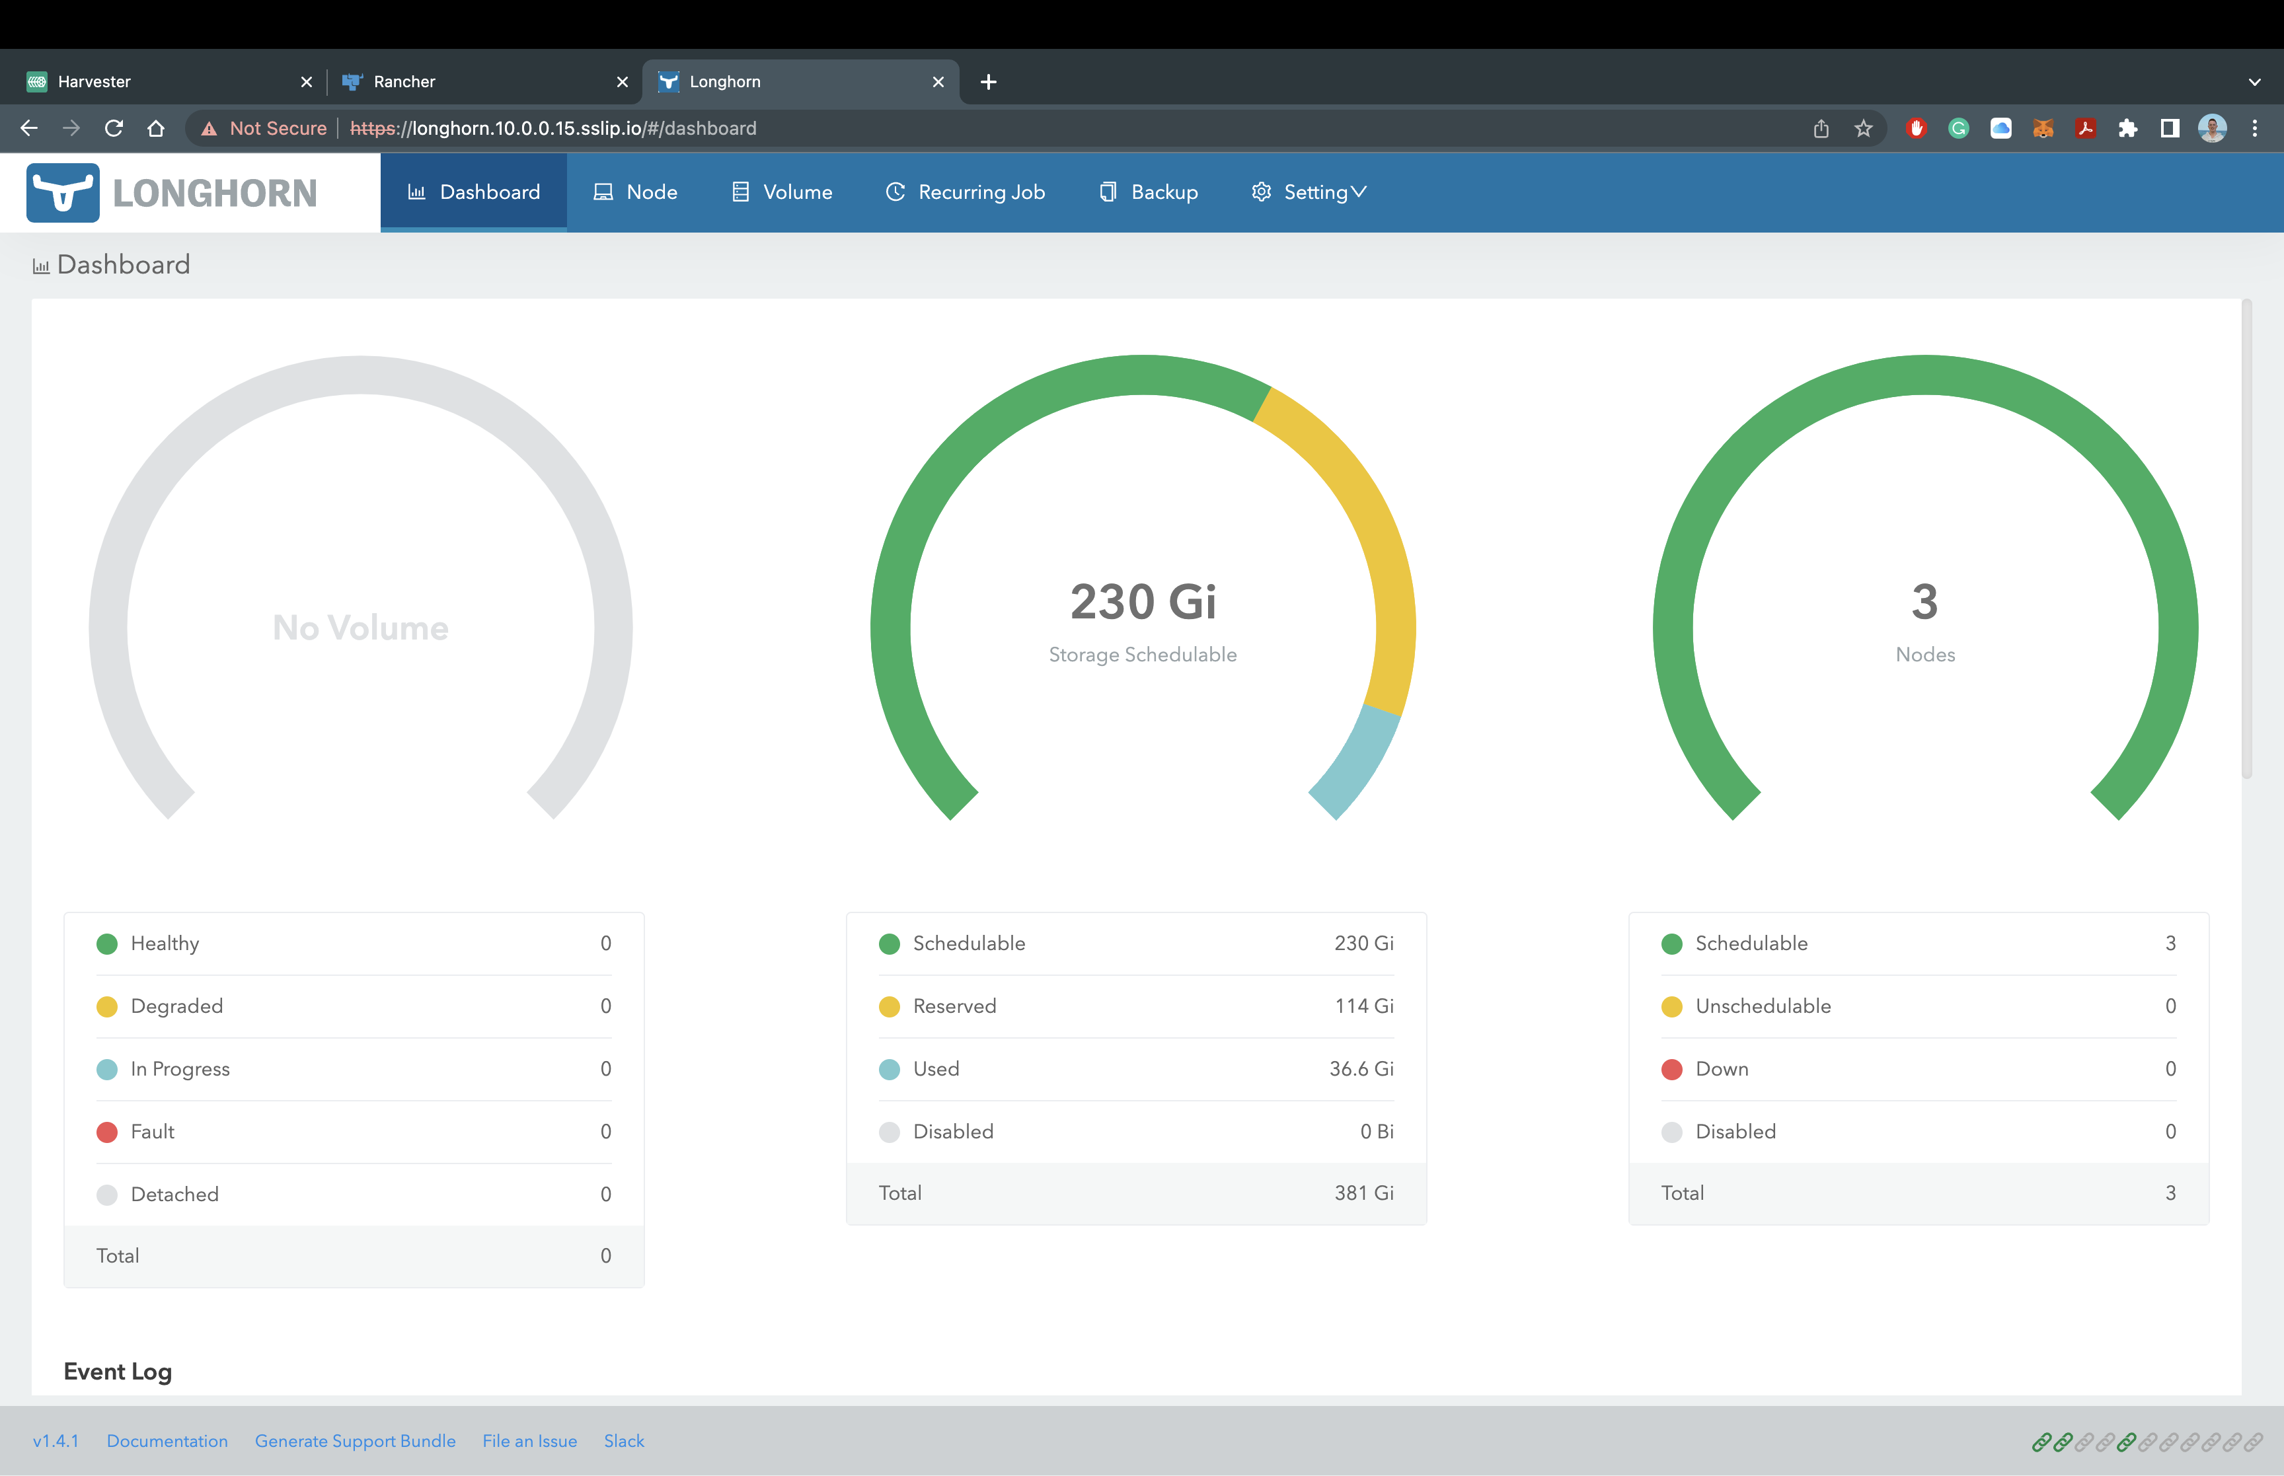Viewport: 2284px width, 1476px height.
Task: Open Backup using its icon
Action: pyautogui.click(x=1108, y=192)
